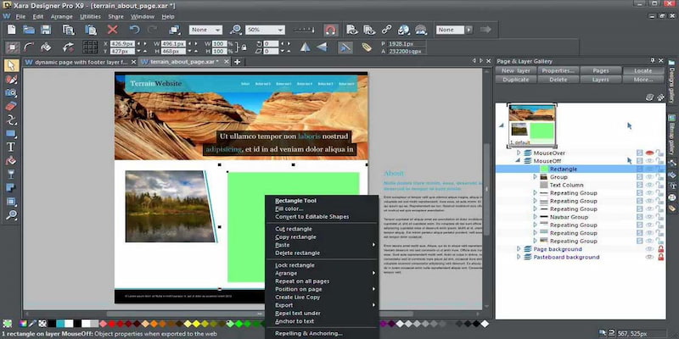Select the Zoom magnifier tool

pyautogui.click(x=11, y=215)
